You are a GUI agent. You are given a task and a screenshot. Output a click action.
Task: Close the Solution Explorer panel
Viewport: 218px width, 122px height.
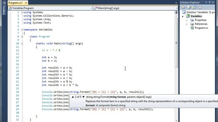coord(213,2)
